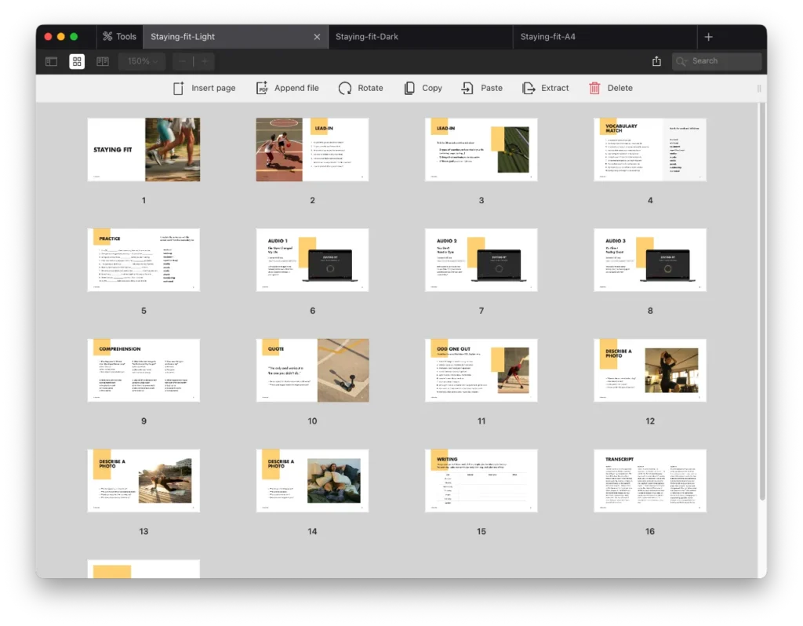This screenshot has height=626, width=803.
Task: Select page 10 Quote thumbnail
Action: 312,370
